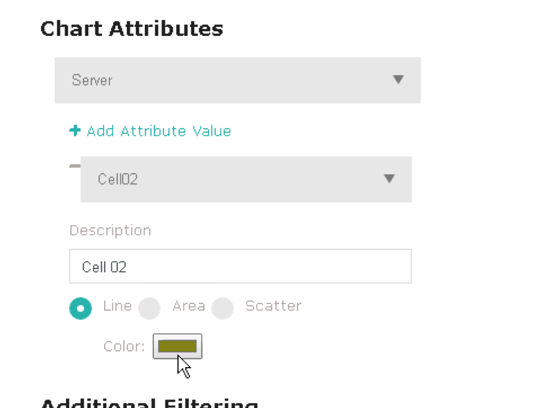The height and width of the screenshot is (408, 538).
Task: Open the Cell02 attribute value dropdown
Action: tap(246, 179)
